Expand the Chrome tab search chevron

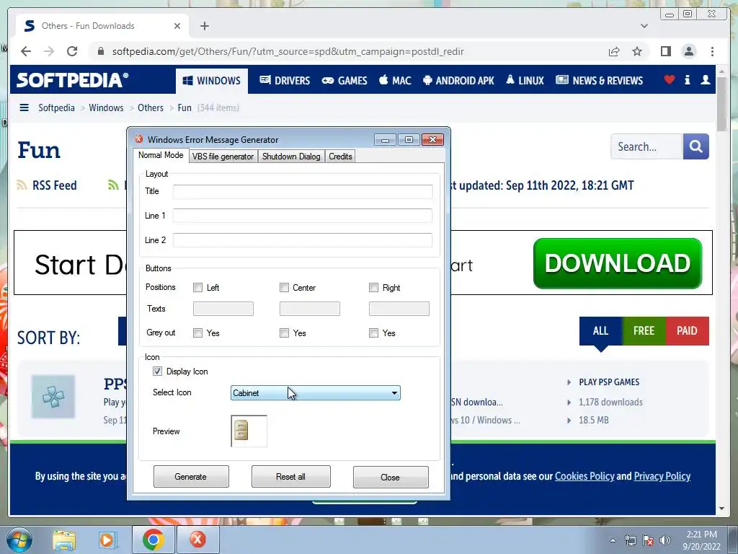pos(644,26)
